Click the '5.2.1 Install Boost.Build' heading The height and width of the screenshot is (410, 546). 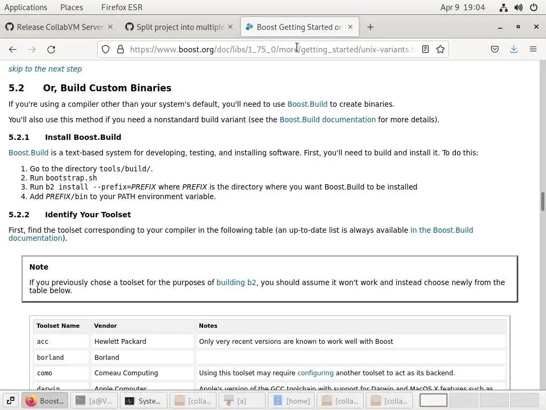[x=65, y=137]
